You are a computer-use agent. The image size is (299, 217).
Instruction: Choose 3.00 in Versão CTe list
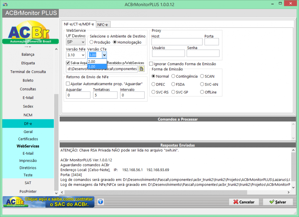tap(97, 67)
